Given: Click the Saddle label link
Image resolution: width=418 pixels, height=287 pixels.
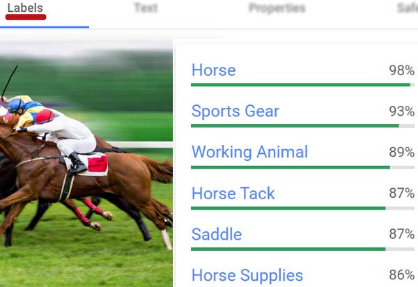Looking at the screenshot, I should point(217,234).
